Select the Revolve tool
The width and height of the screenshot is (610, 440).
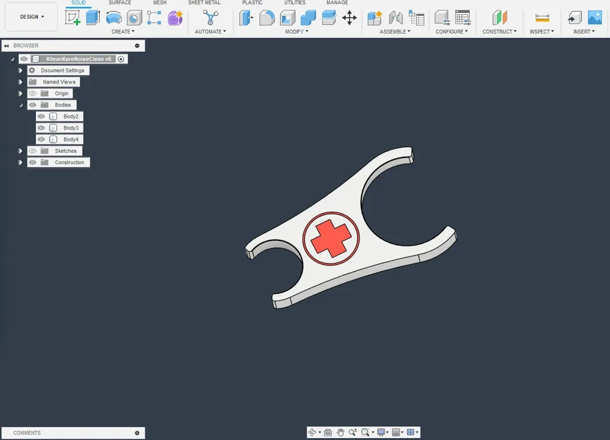[x=113, y=18]
